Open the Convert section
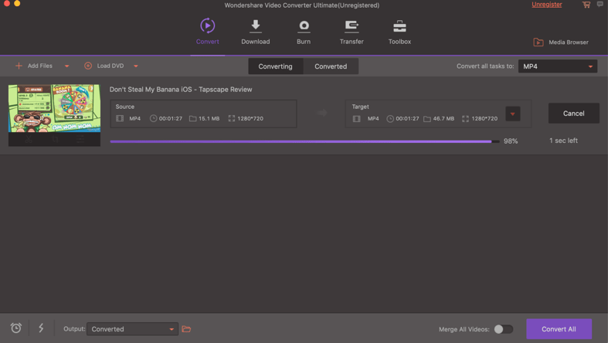Screen dimensions: 608x343 tap(208, 31)
